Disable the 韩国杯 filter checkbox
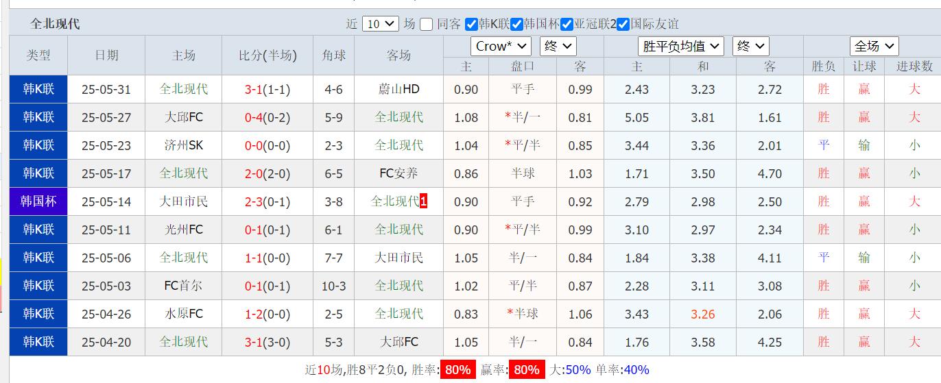 517,24
